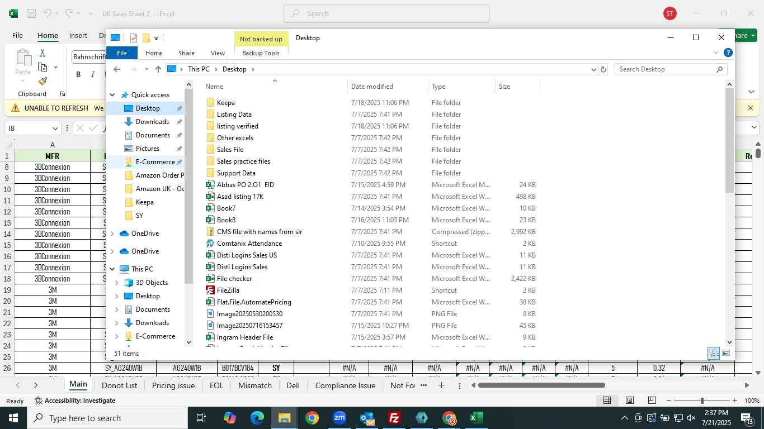Collapse the Quick access tree node

(x=112, y=95)
